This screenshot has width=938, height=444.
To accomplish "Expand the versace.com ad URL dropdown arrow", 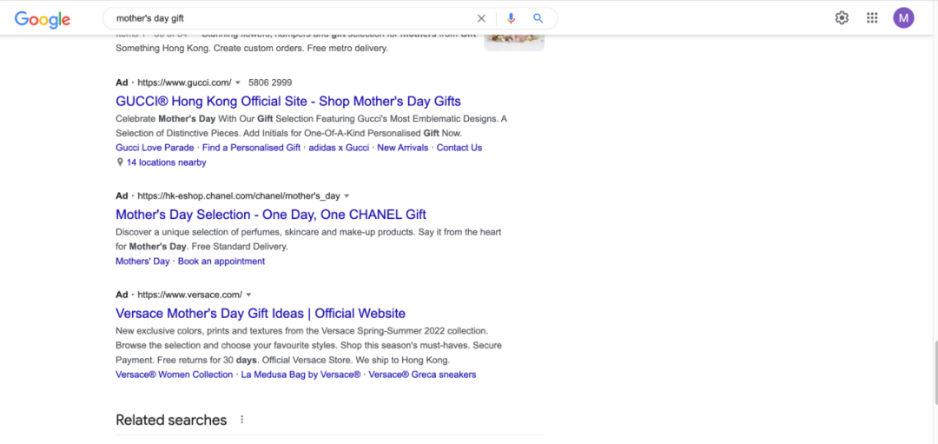I will tap(249, 295).
